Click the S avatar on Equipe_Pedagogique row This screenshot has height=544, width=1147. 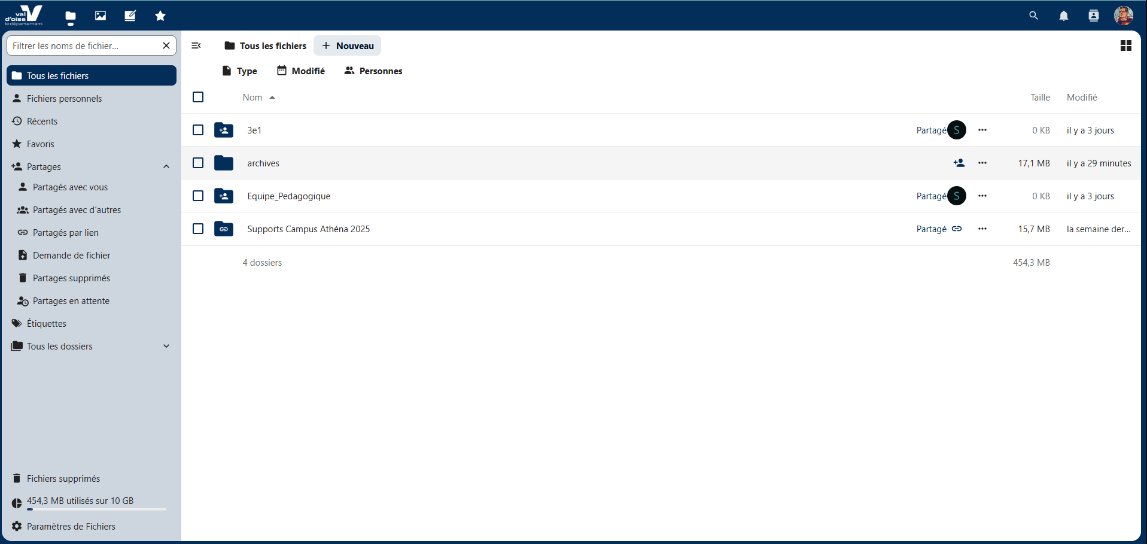click(x=957, y=196)
